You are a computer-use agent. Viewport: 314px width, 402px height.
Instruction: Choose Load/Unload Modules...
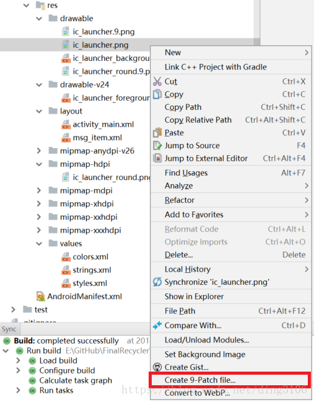point(231,340)
